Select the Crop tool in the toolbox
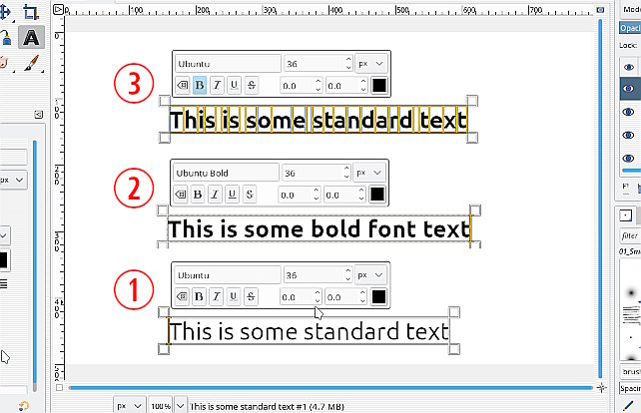This screenshot has height=413, width=641. pyautogui.click(x=30, y=11)
